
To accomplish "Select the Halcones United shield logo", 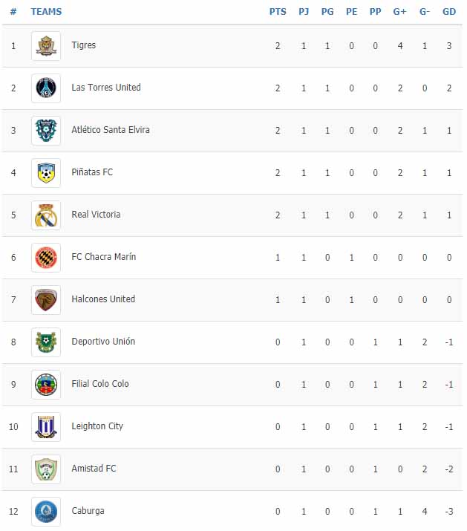I will (x=46, y=300).
